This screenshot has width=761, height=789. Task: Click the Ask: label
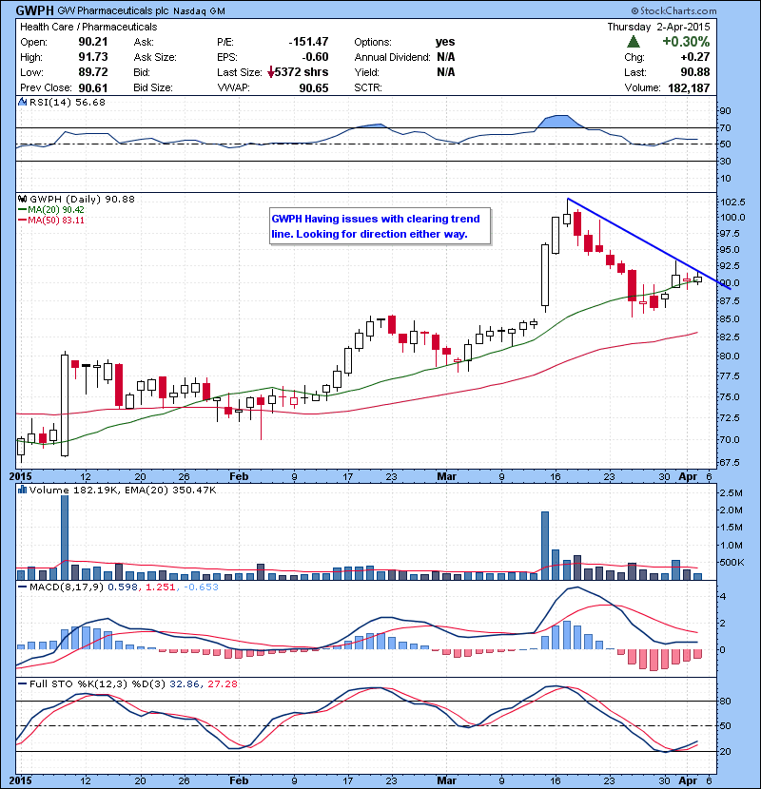pos(144,42)
